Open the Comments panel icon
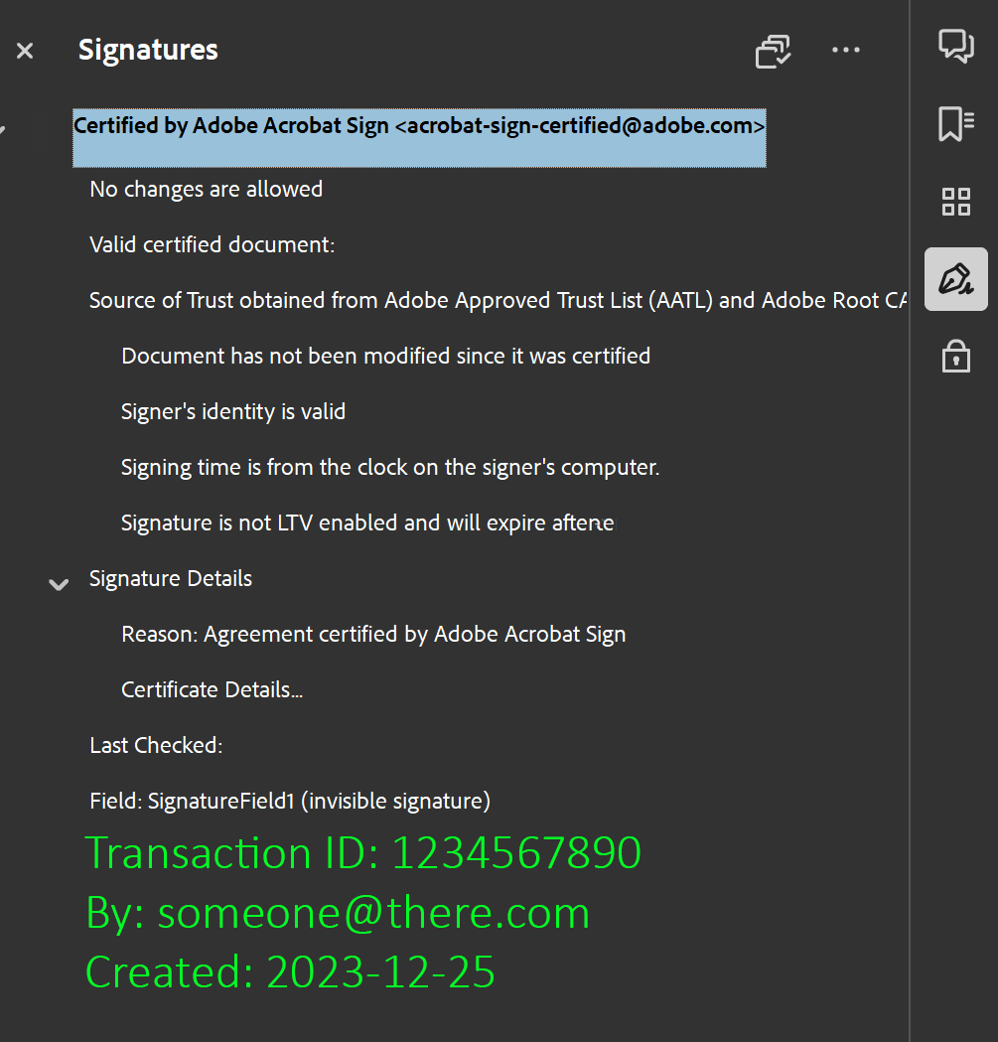Image resolution: width=998 pixels, height=1042 pixels. click(x=955, y=46)
